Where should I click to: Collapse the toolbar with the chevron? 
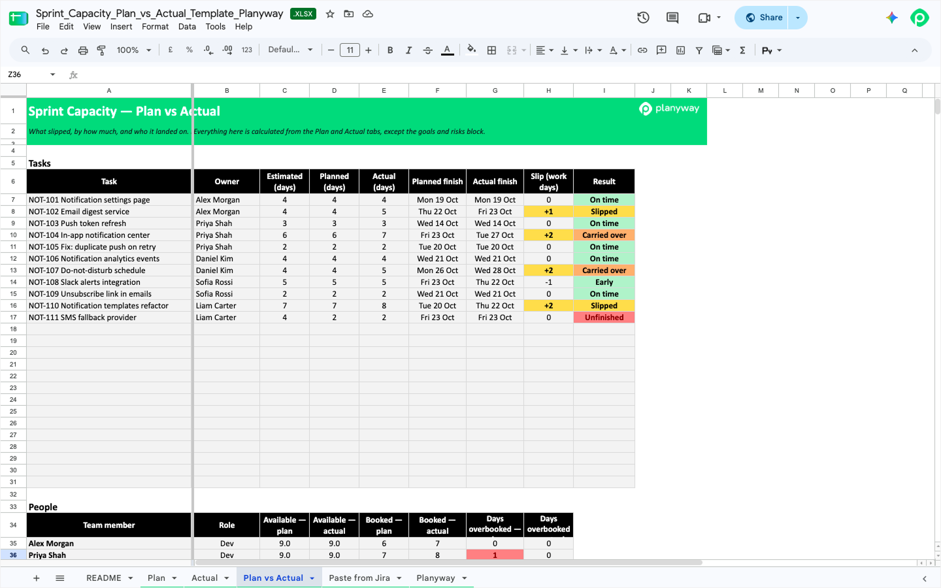coord(915,50)
